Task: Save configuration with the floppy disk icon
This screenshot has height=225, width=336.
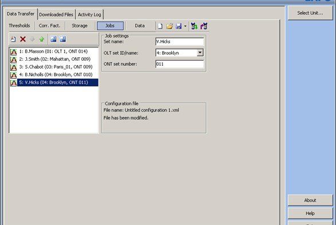Action: (x=179, y=26)
